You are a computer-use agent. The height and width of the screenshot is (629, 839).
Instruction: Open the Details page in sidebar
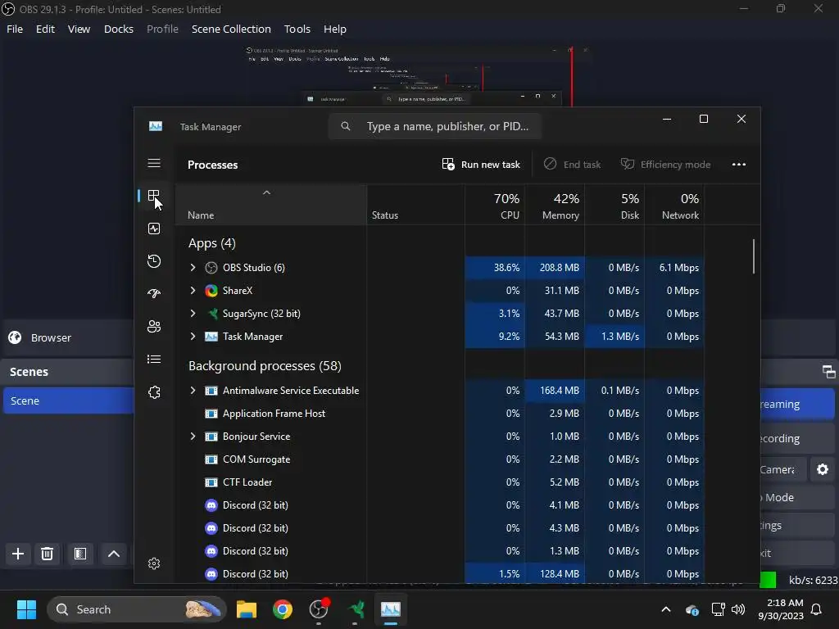(154, 360)
